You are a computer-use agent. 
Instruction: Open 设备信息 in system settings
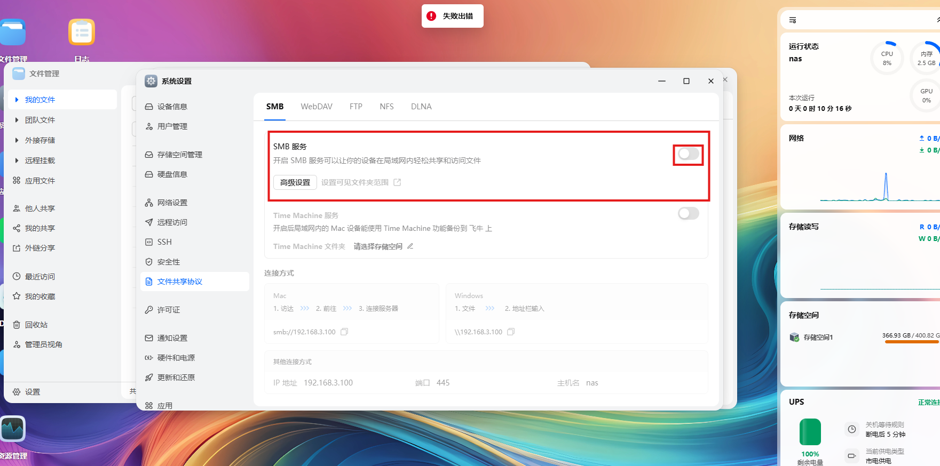pos(195,107)
